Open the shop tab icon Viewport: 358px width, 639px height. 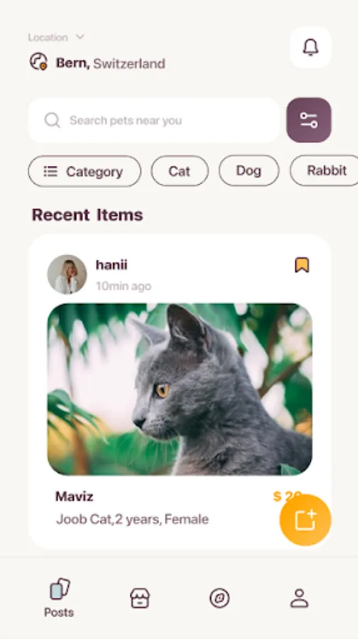click(140, 599)
